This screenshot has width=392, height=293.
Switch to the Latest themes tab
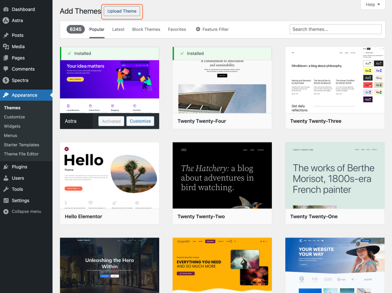coord(118,29)
